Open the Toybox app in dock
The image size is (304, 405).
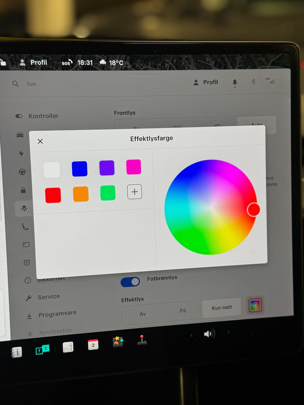click(x=118, y=342)
